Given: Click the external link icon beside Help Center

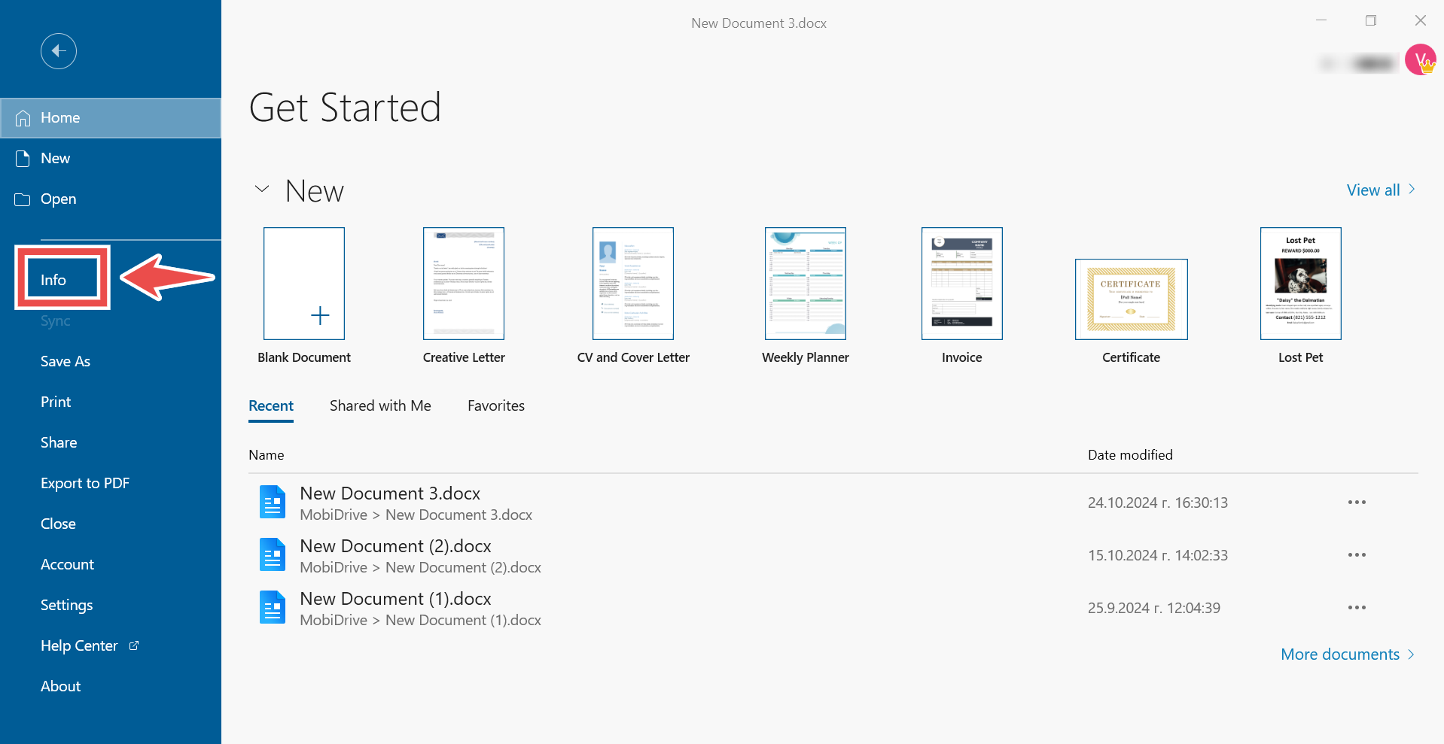Looking at the screenshot, I should [134, 645].
